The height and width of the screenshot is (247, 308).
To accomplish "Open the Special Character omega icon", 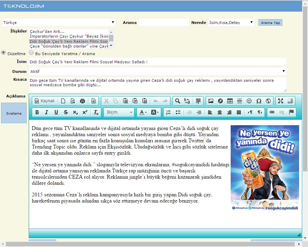I will (x=259, y=101).
